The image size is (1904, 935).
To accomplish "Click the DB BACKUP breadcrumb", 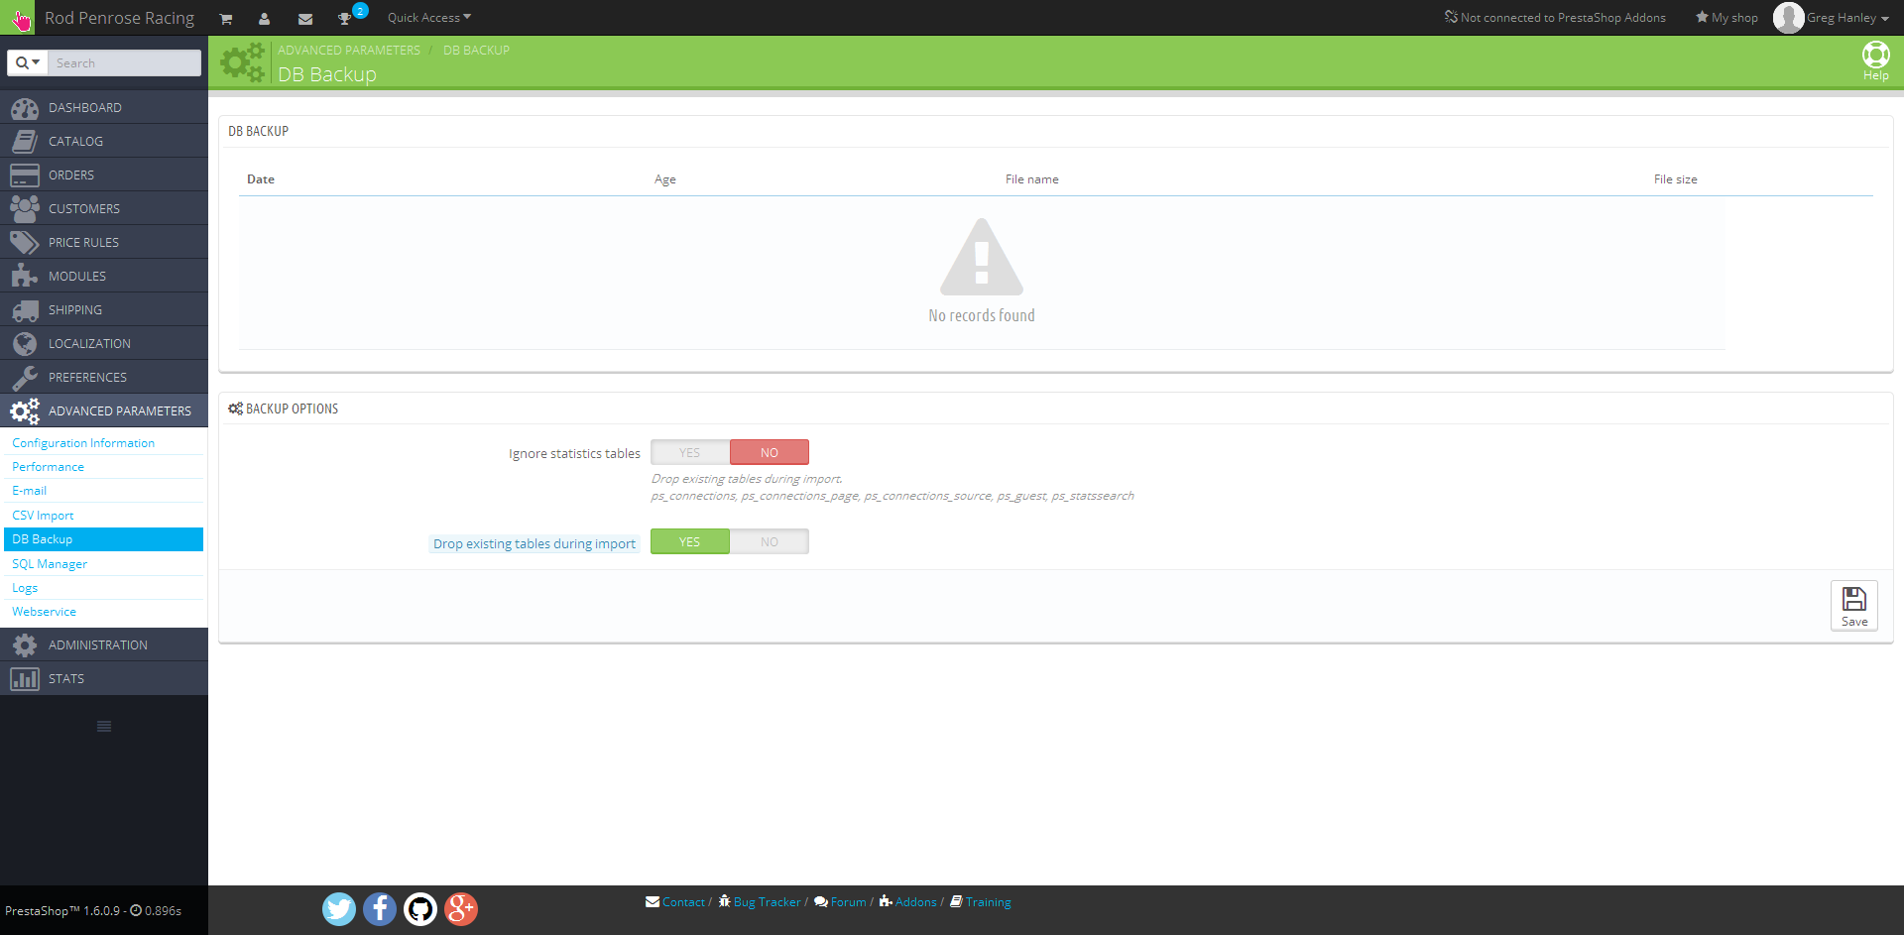I will [x=476, y=51].
